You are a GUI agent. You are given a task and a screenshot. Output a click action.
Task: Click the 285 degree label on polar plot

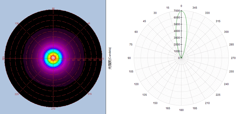tap(231, 44)
